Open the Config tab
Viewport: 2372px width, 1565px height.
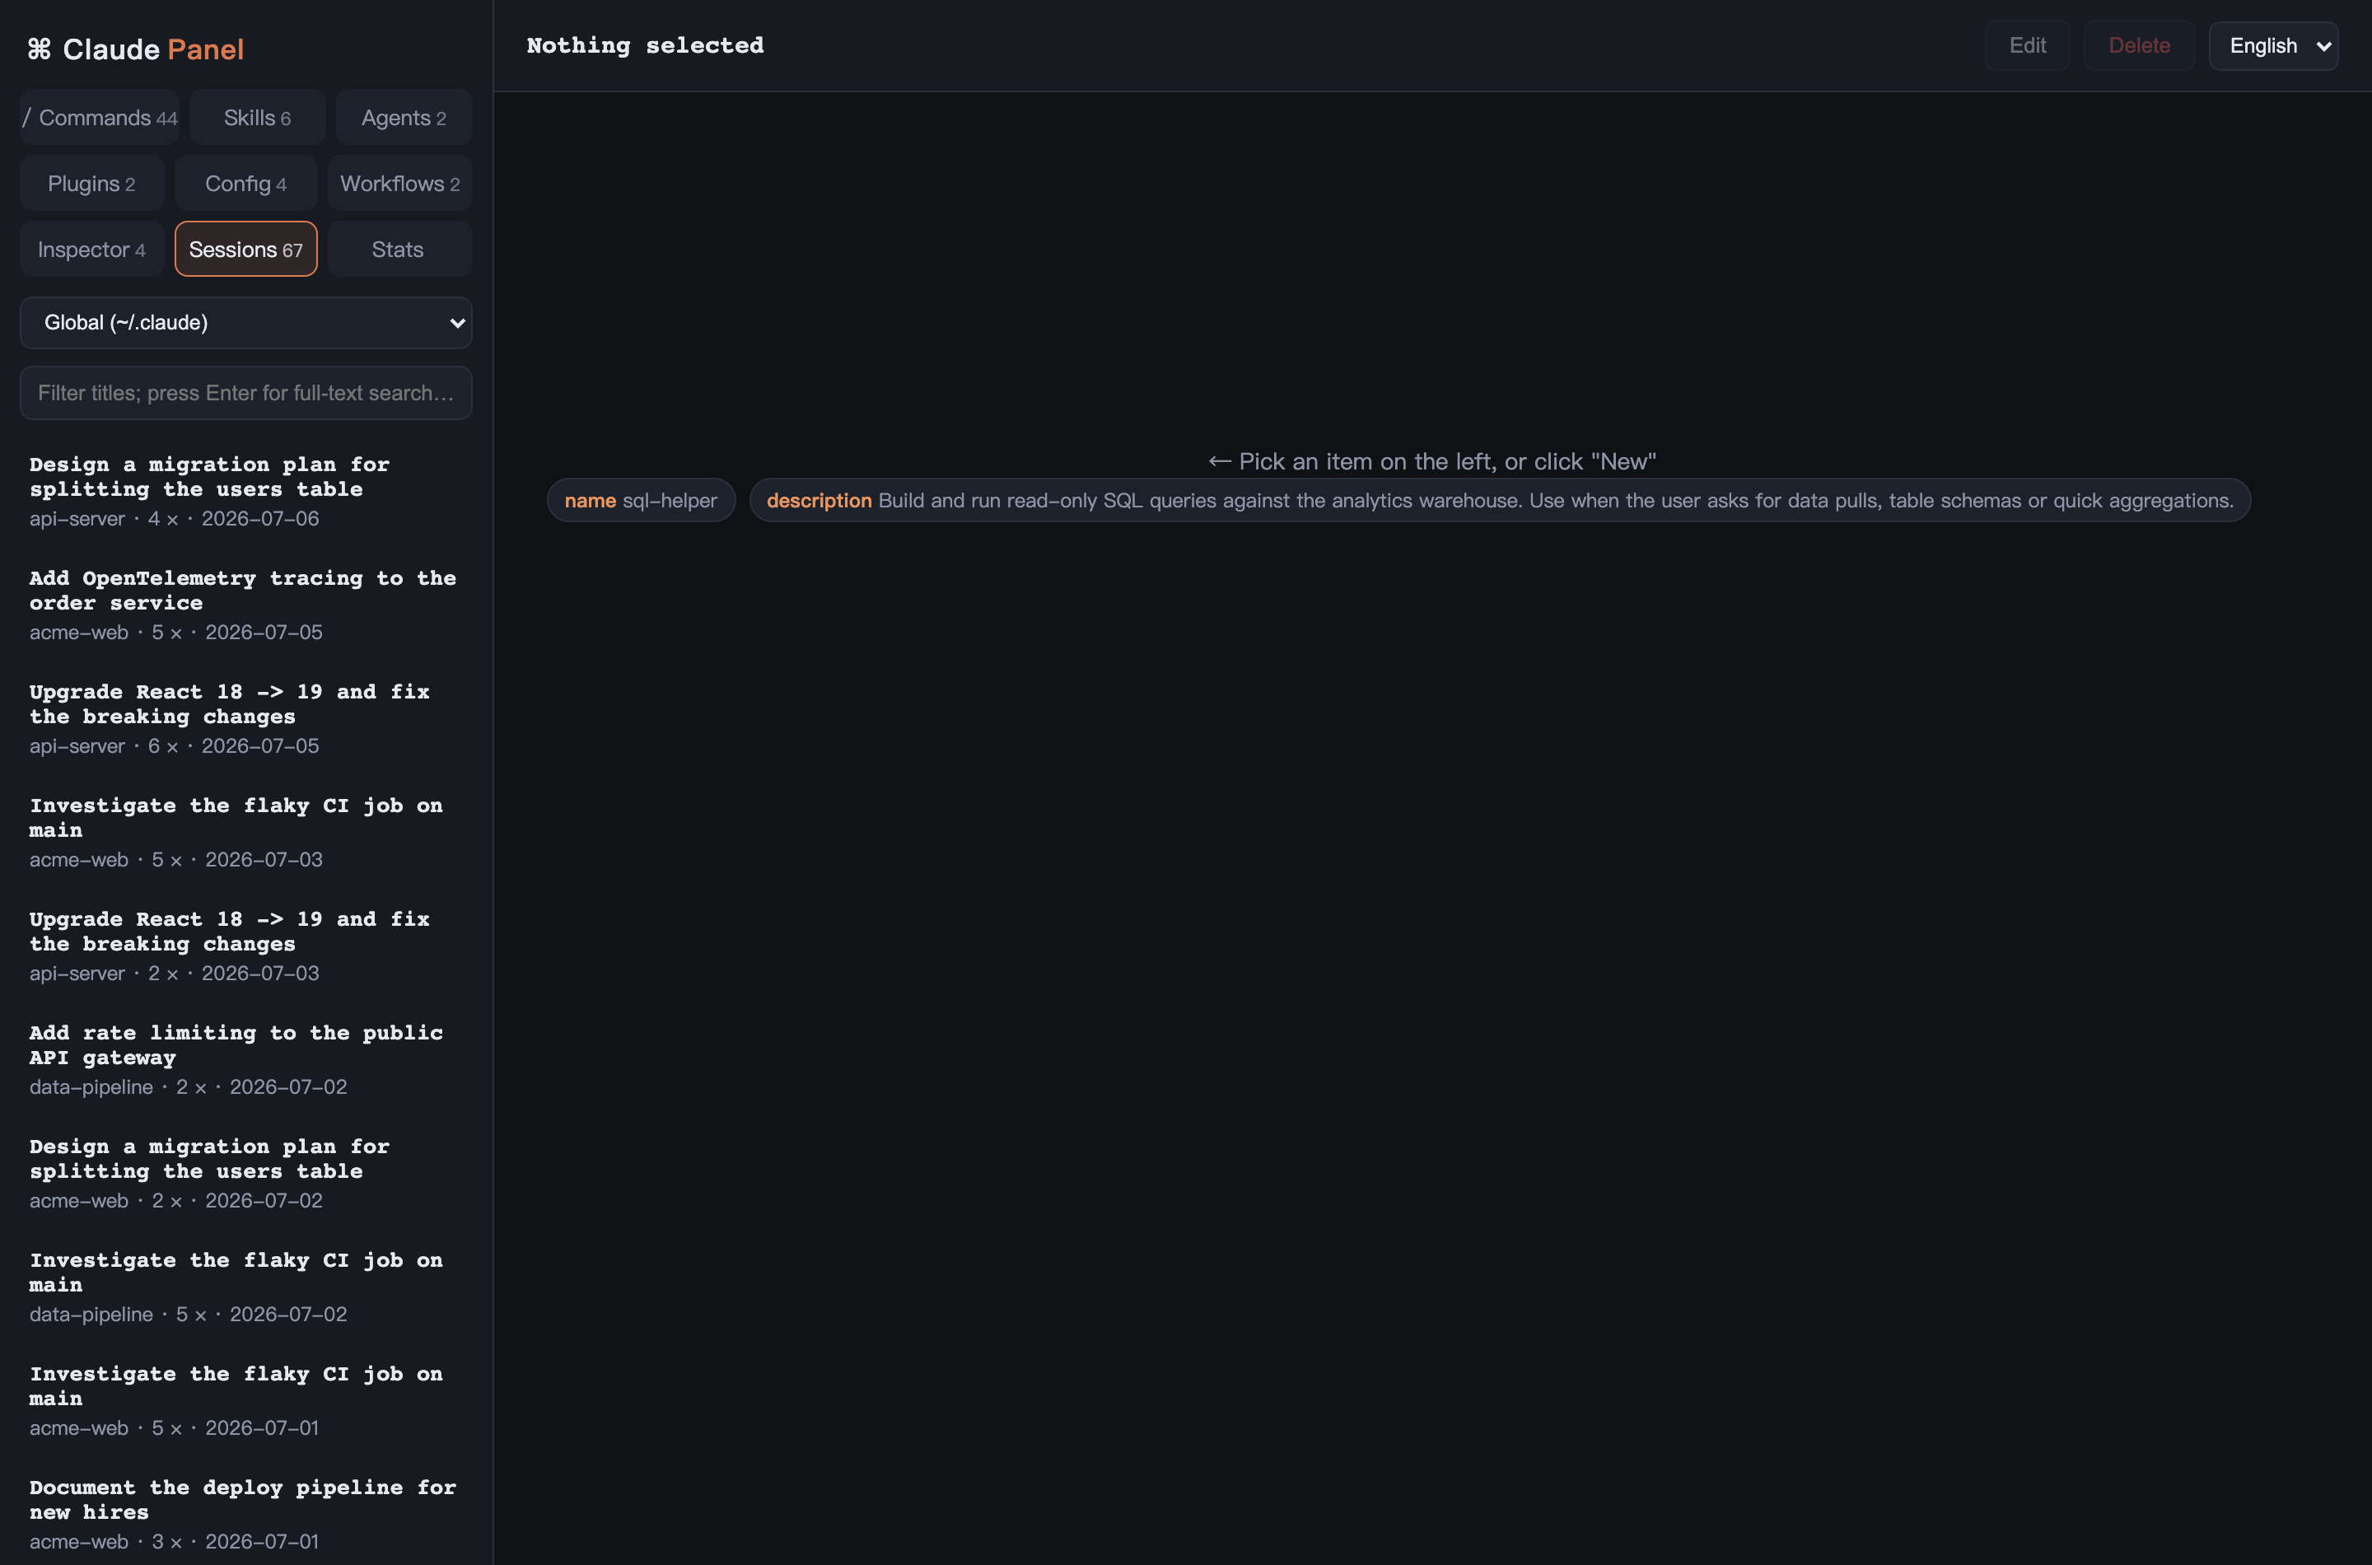[x=245, y=184]
